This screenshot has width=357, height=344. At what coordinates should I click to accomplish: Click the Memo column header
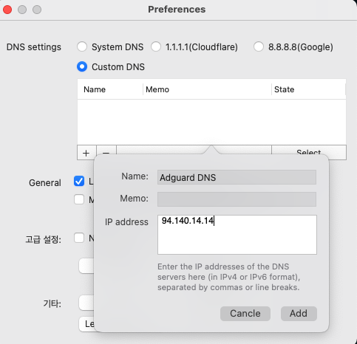pos(207,89)
